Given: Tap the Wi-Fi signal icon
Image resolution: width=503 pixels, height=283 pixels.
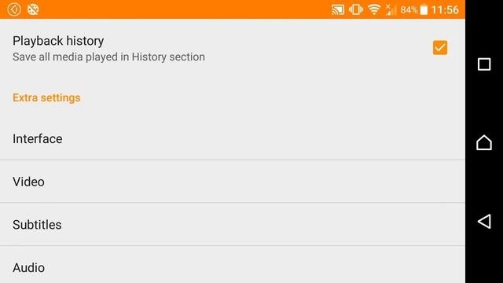Looking at the screenshot, I should click(x=374, y=9).
